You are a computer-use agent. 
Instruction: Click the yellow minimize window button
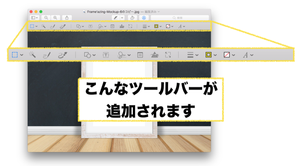coord(36,12)
